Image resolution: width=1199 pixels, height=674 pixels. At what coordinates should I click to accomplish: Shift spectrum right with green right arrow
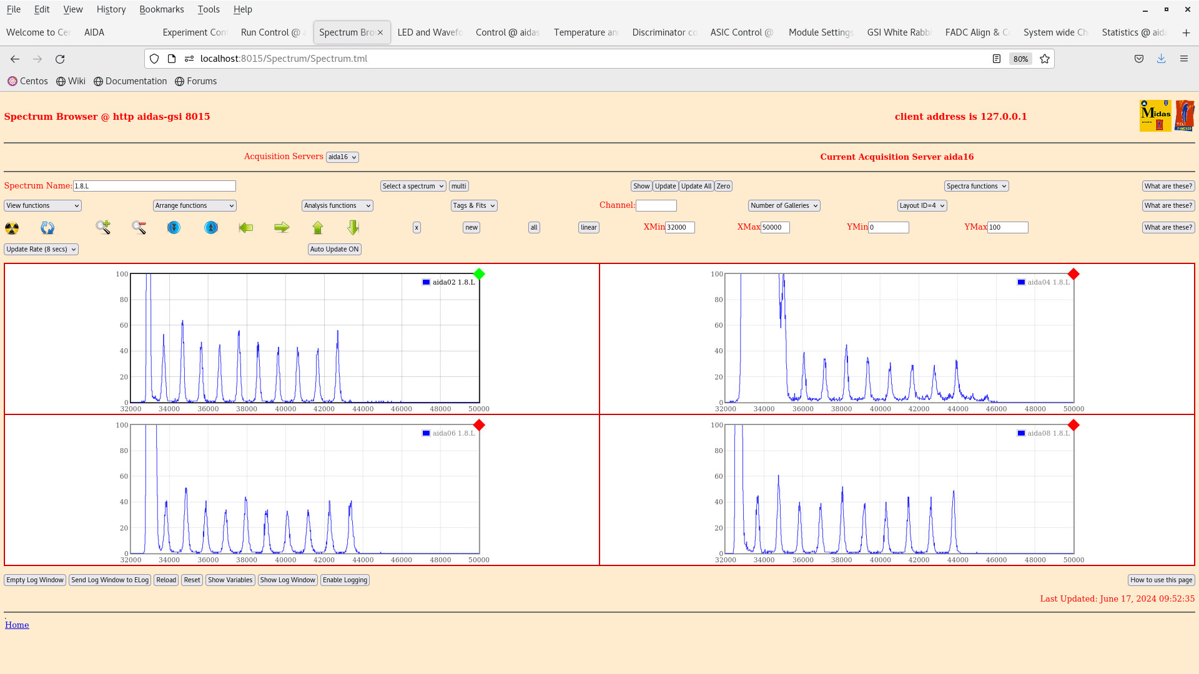pos(282,228)
